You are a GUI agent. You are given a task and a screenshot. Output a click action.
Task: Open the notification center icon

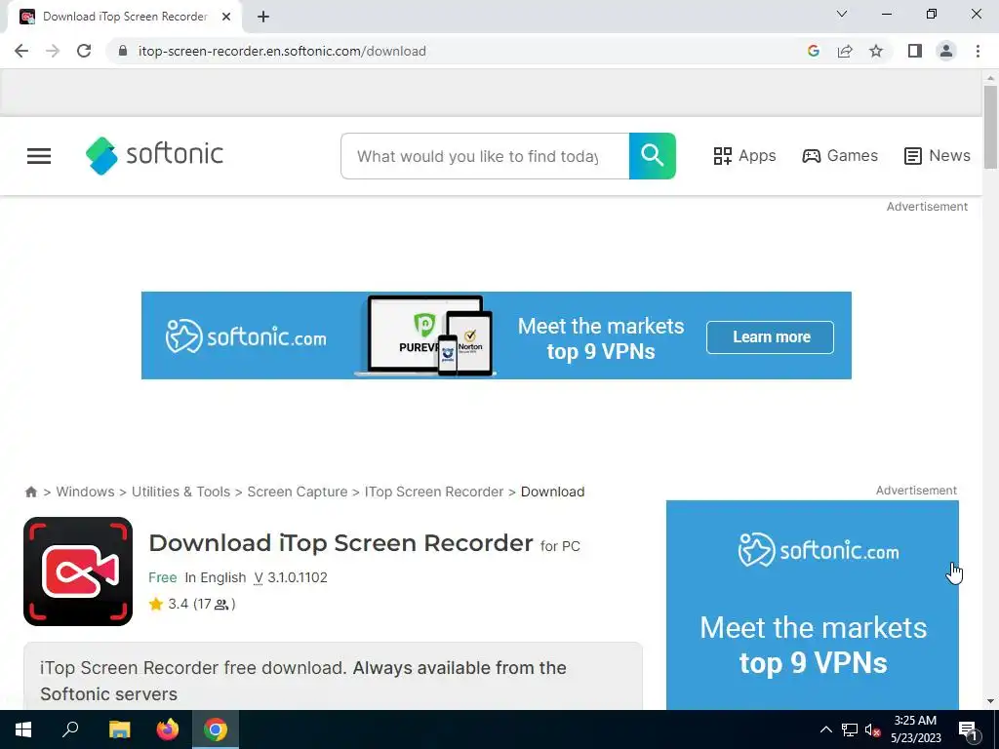(968, 729)
